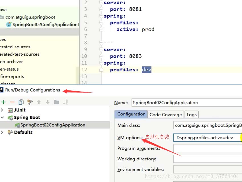This screenshot has width=242, height=182.
Task: Fold the server block at line 2
Action: pyautogui.click(x=101, y=3)
